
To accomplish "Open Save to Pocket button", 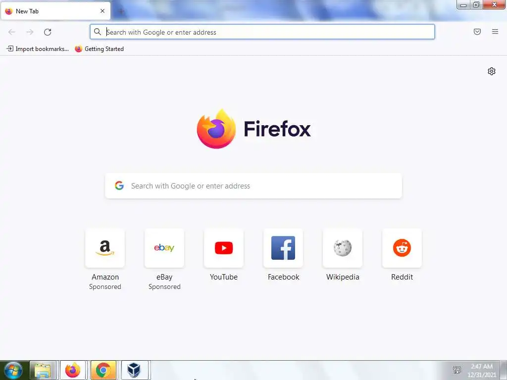I will [x=477, y=32].
